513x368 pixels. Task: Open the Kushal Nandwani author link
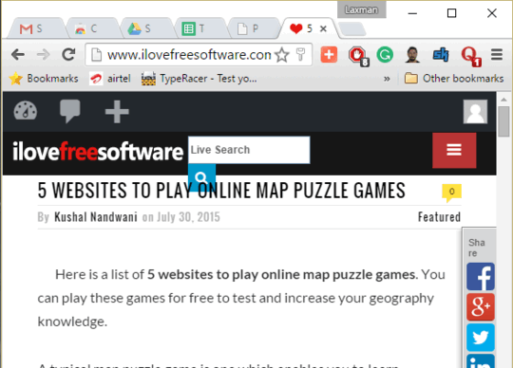coord(96,217)
